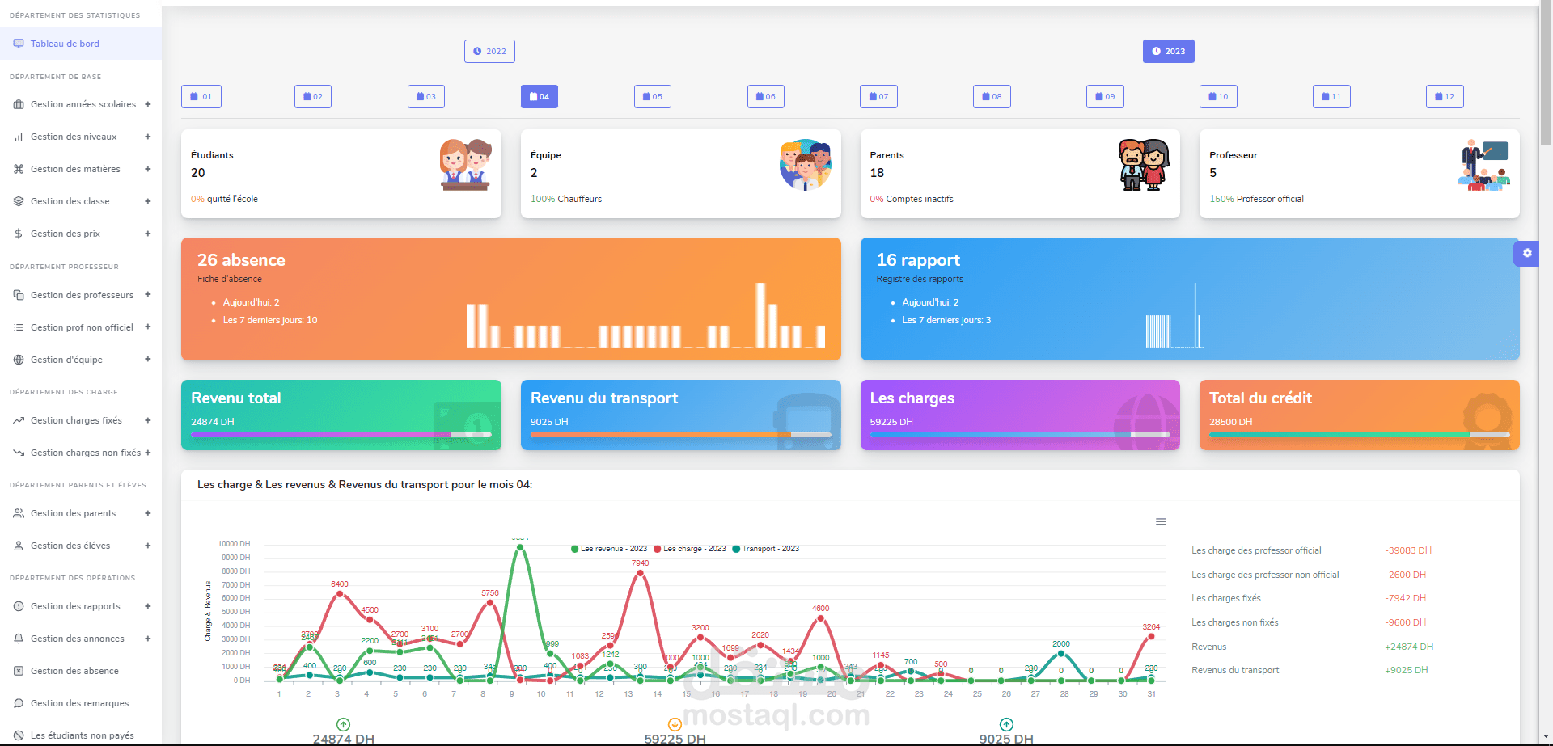Click Les étudiants non payés slash icon

pyautogui.click(x=19, y=735)
